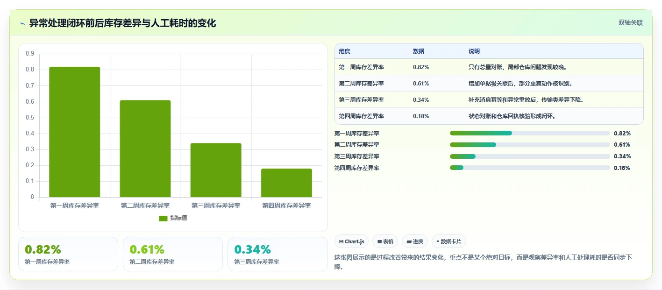Click the 0.18% progress bar
The height and width of the screenshot is (290, 662).
point(530,168)
